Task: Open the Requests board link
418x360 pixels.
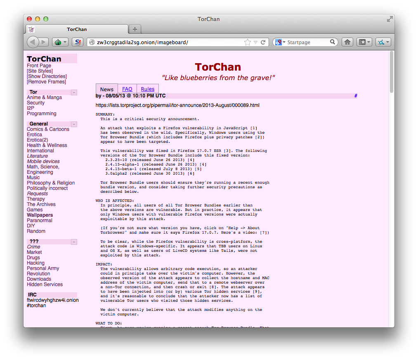Action: tap(37, 194)
